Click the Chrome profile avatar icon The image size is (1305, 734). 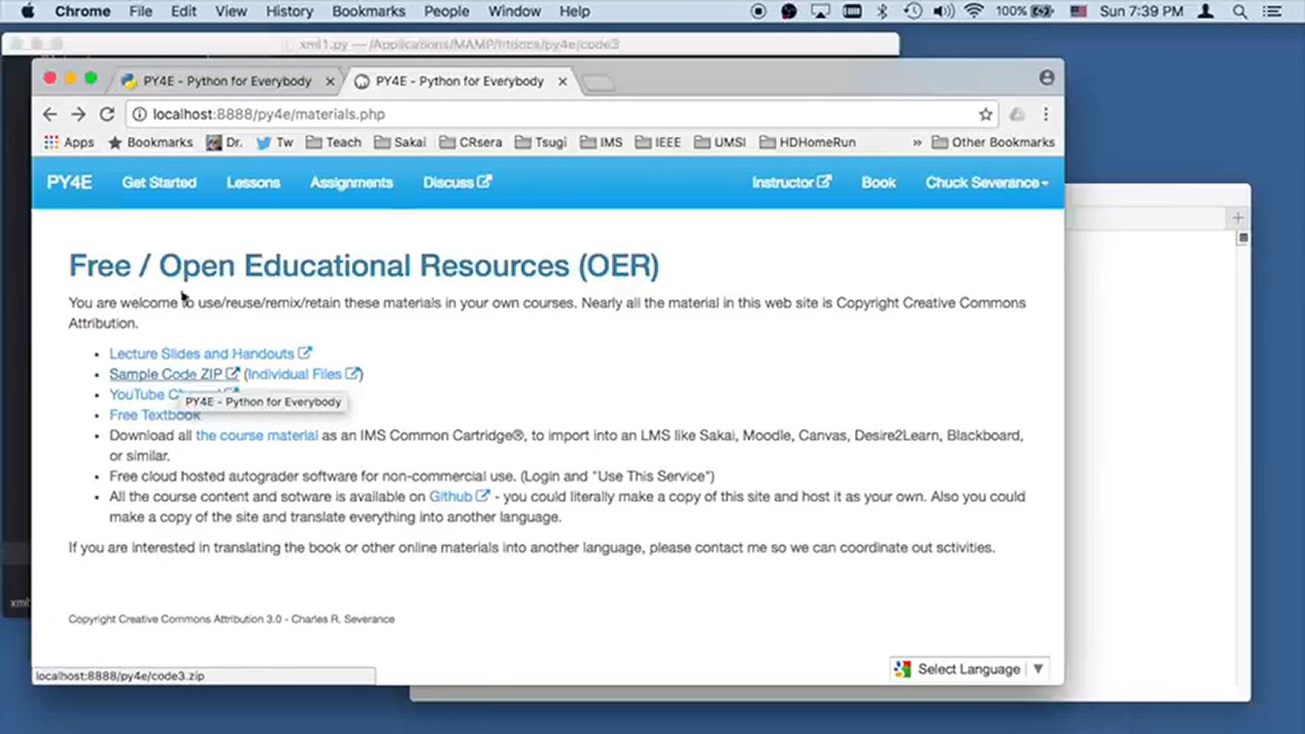(1047, 77)
